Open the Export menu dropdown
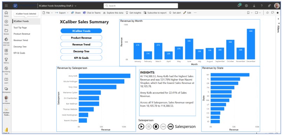Screen dimensions: 283x136 (x=62, y=13)
